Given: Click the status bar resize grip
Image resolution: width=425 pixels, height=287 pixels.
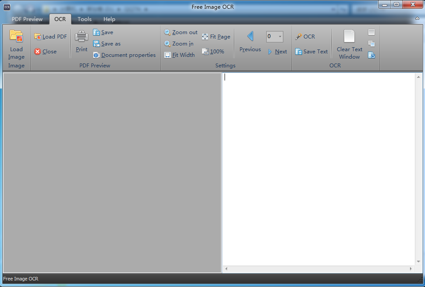Looking at the screenshot, I should pyautogui.click(x=420, y=281).
